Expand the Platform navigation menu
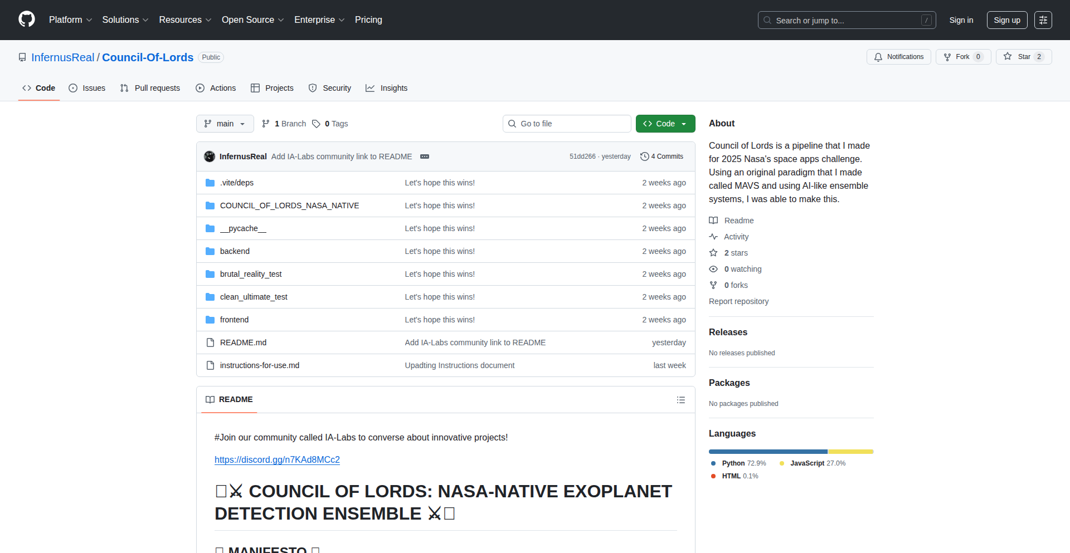 (x=70, y=20)
